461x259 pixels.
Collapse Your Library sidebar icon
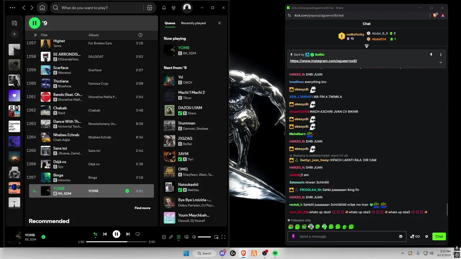14,23
